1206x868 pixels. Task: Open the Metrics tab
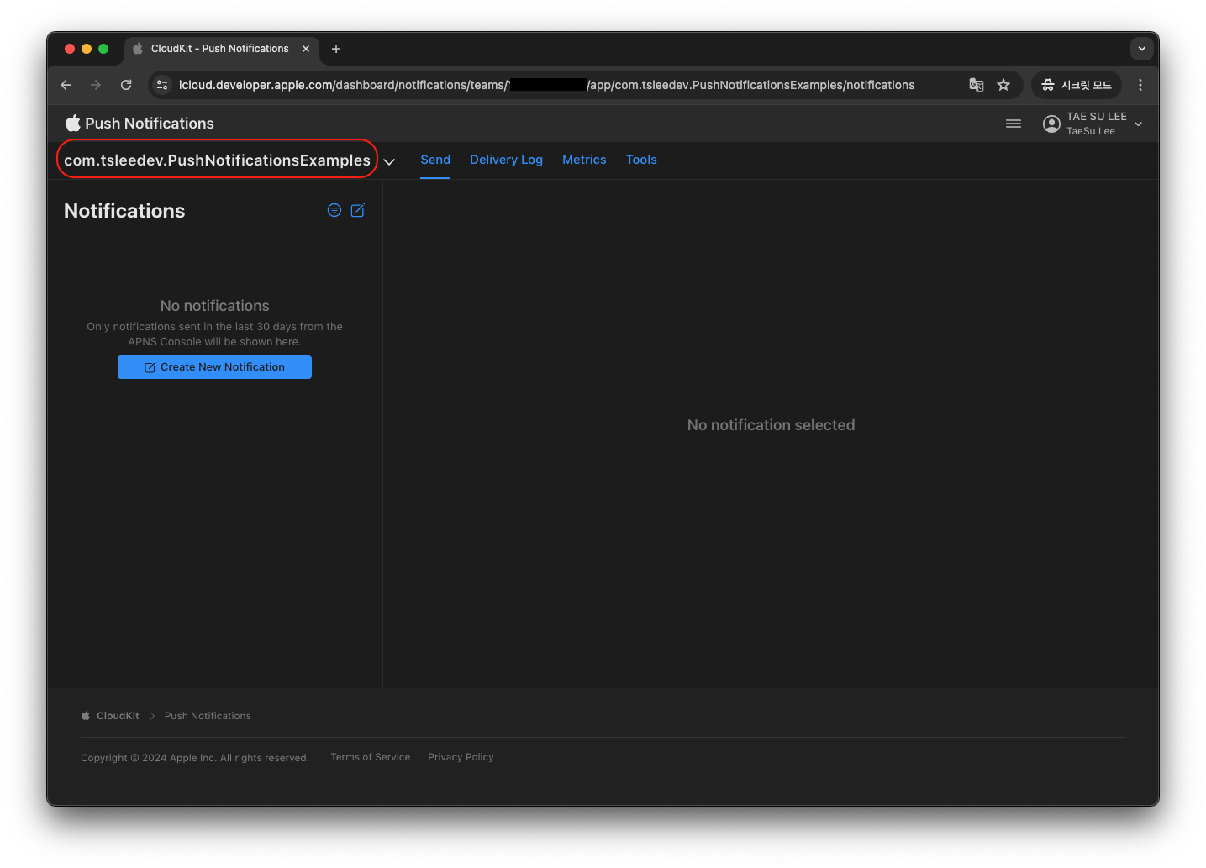click(584, 160)
